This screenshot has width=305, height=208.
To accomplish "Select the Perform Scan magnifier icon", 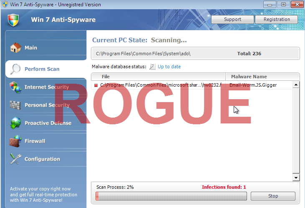I will pos(15,69).
